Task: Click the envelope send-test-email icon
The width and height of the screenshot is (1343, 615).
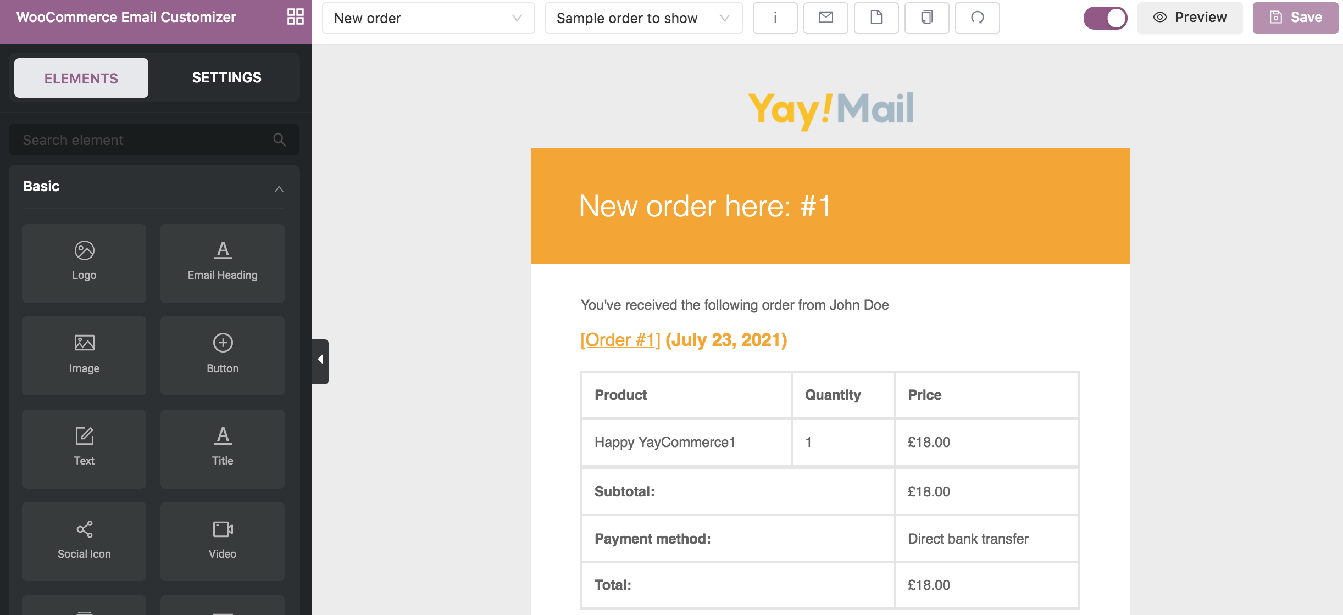Action: coord(825,18)
